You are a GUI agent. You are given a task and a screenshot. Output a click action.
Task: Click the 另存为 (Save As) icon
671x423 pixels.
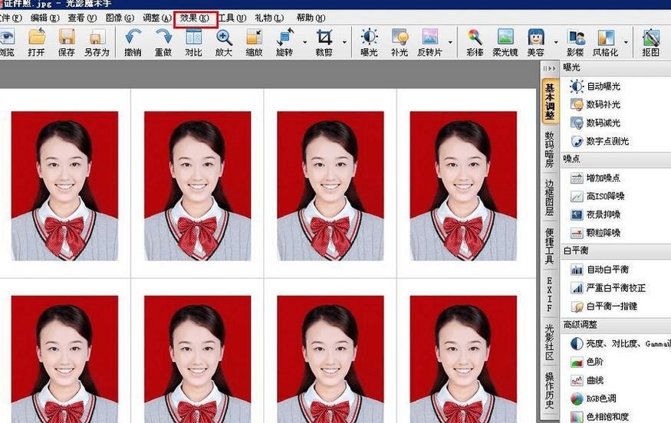tap(97, 38)
